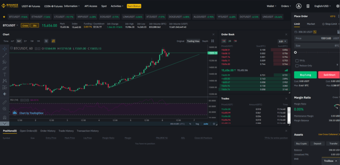Toggle chart fullscreen mode
This screenshot has width=340, height=165.
213,41
